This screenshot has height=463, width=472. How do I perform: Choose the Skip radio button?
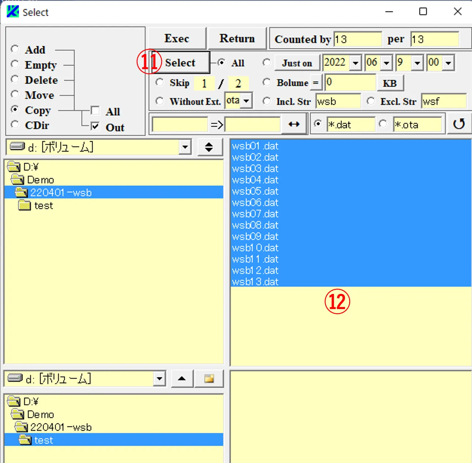(160, 82)
